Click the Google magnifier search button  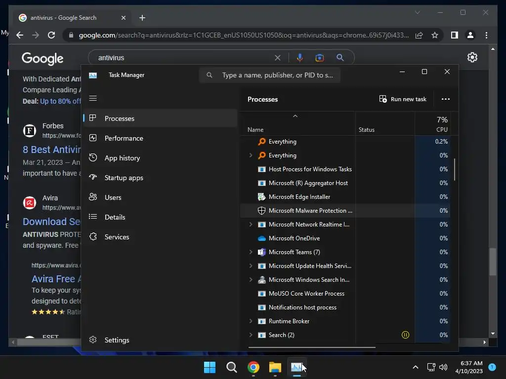click(x=340, y=58)
